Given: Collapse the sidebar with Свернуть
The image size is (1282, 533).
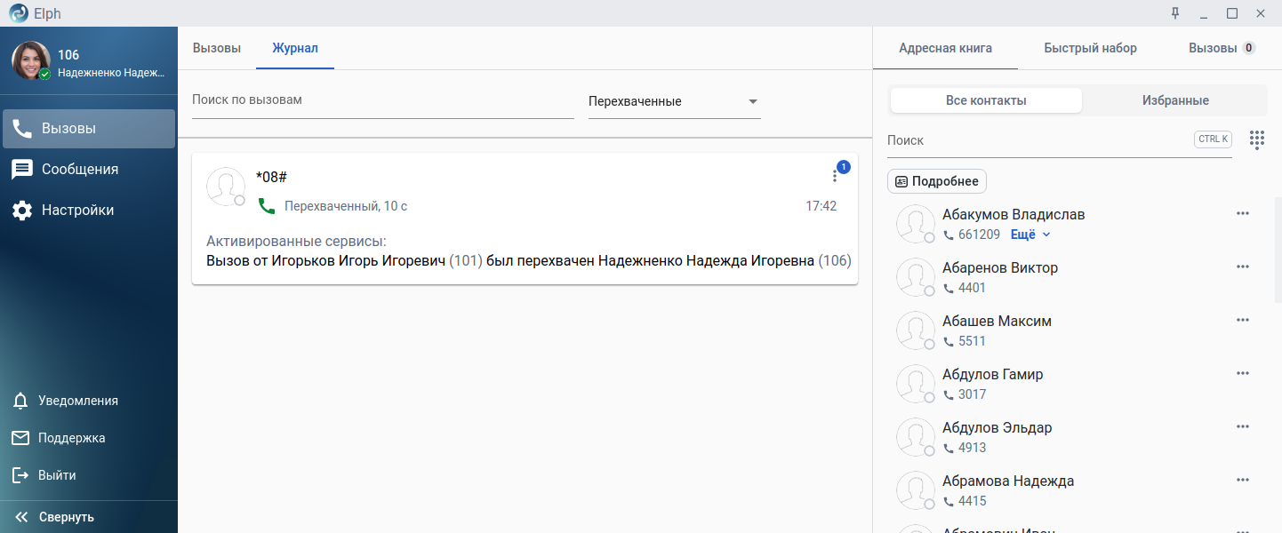Looking at the screenshot, I should [66, 517].
